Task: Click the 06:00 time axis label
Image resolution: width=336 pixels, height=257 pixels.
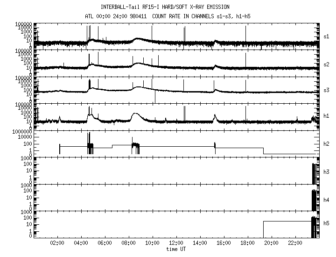Action: click(x=105, y=243)
